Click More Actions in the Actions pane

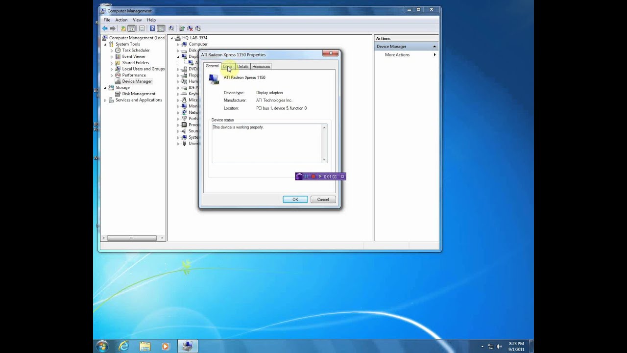click(397, 54)
